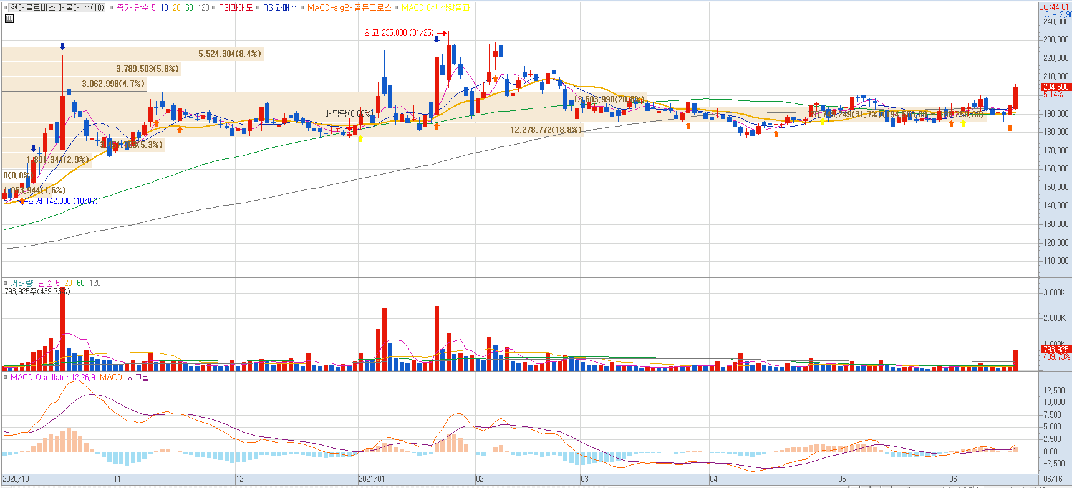The height and width of the screenshot is (488, 1072).
Task: Click the square marker before 거래량
Action: (x=6, y=283)
